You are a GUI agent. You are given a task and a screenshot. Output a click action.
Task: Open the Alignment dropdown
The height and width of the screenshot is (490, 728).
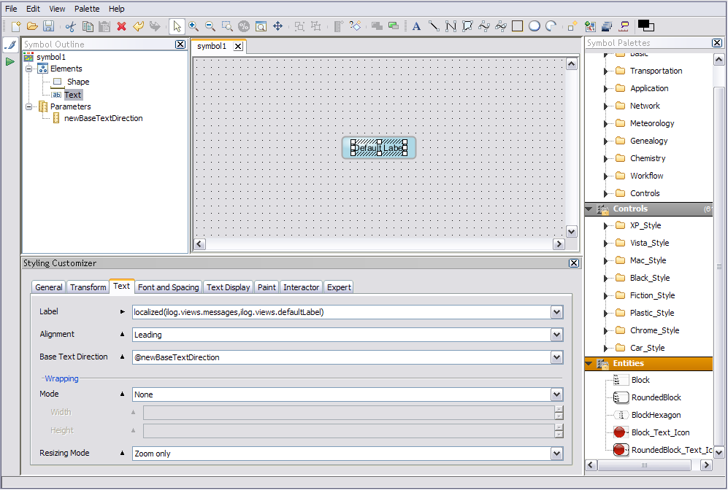pyautogui.click(x=557, y=335)
